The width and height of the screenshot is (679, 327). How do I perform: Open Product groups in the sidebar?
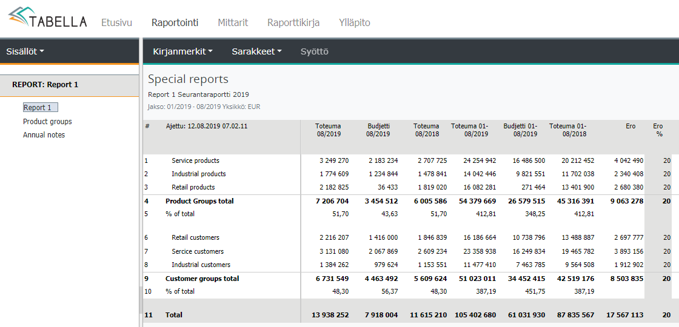pos(47,121)
